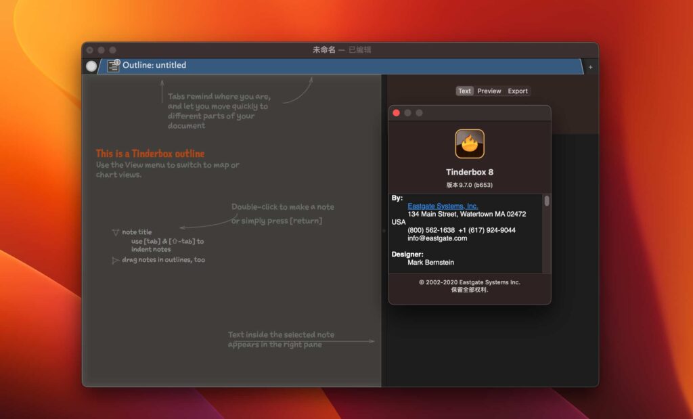Select the Text tab
The height and width of the screenshot is (419, 693).
click(464, 91)
